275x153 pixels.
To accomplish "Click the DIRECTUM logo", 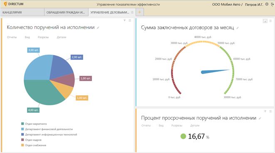I will [14, 4].
